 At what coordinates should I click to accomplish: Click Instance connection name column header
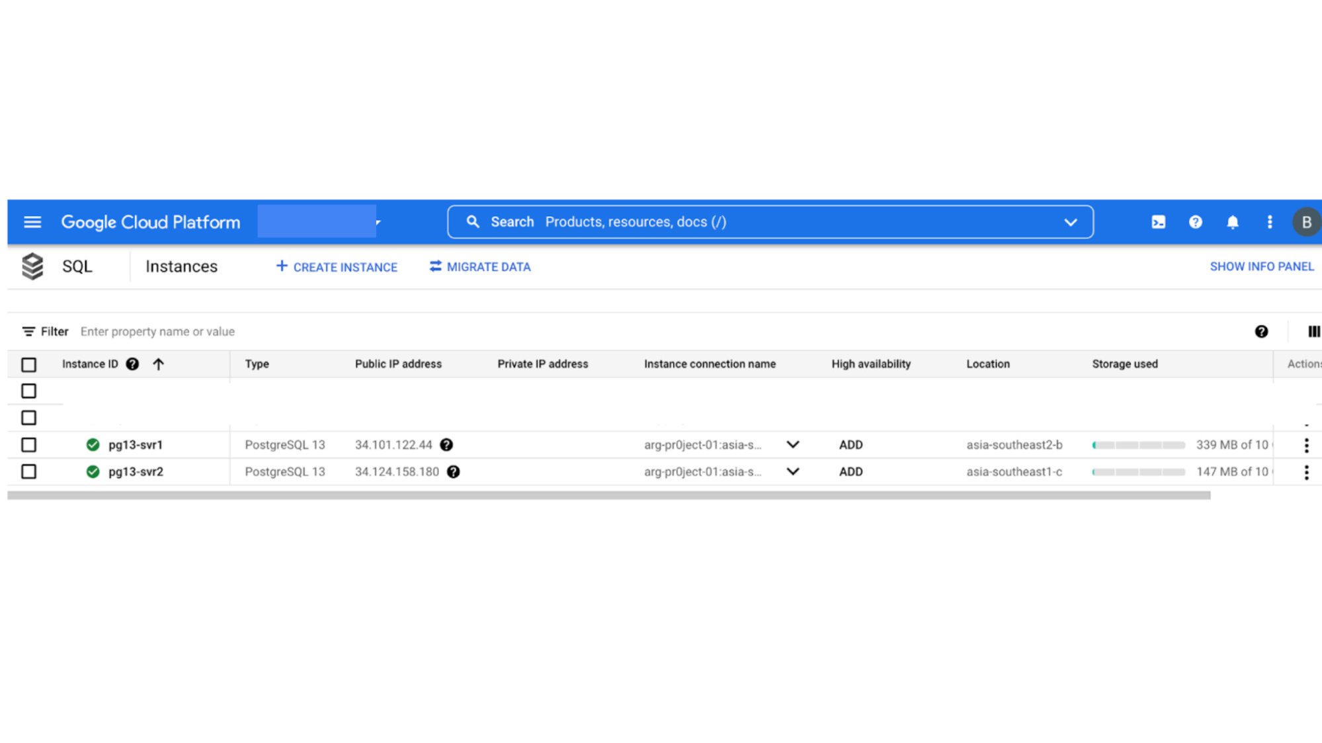710,364
